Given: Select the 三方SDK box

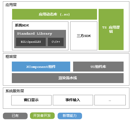Looking at the screenshot, I should coord(84,36).
